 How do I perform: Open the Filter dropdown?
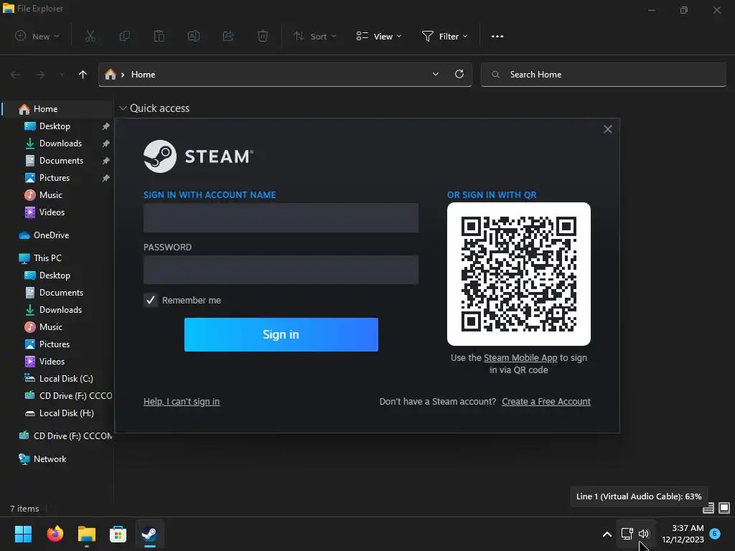(x=445, y=36)
